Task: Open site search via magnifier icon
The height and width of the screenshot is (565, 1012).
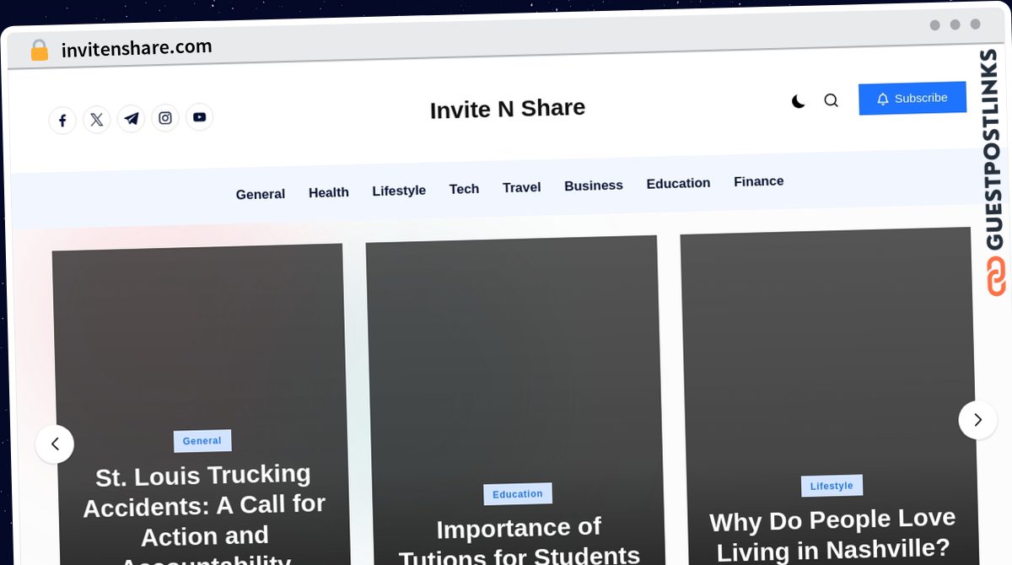Action: pyautogui.click(x=831, y=100)
